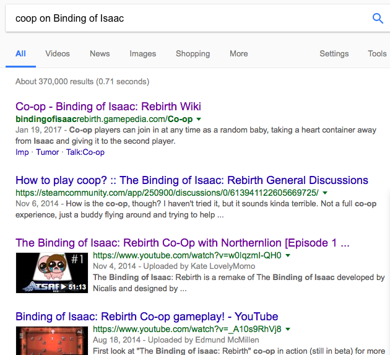Switch to the Videos tab

coord(58,53)
